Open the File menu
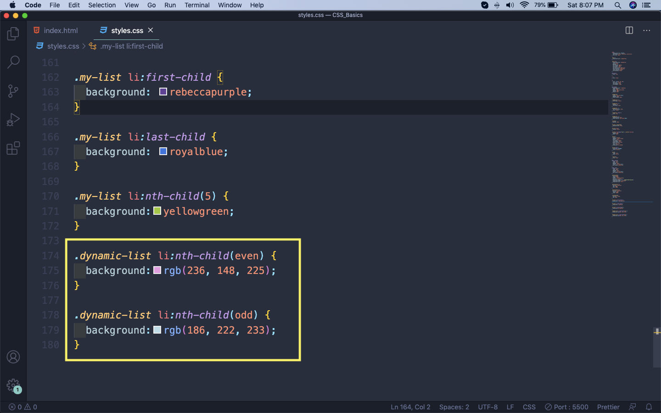 pos(55,5)
